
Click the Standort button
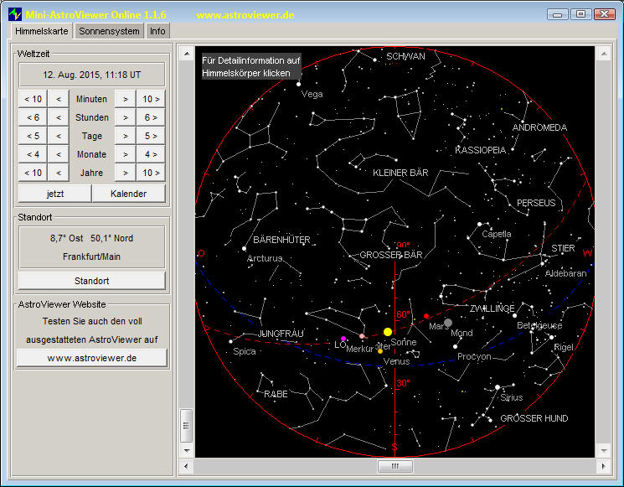pos(92,281)
